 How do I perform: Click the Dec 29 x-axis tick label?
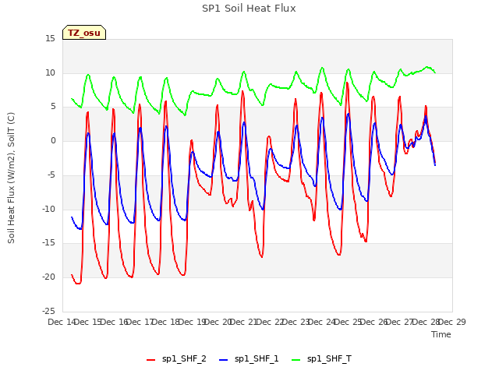pyautogui.click(x=452, y=322)
